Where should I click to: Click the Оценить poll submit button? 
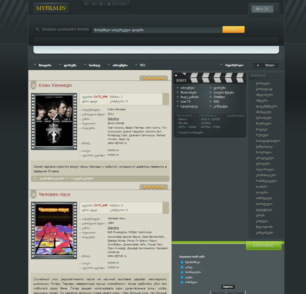[228, 287]
